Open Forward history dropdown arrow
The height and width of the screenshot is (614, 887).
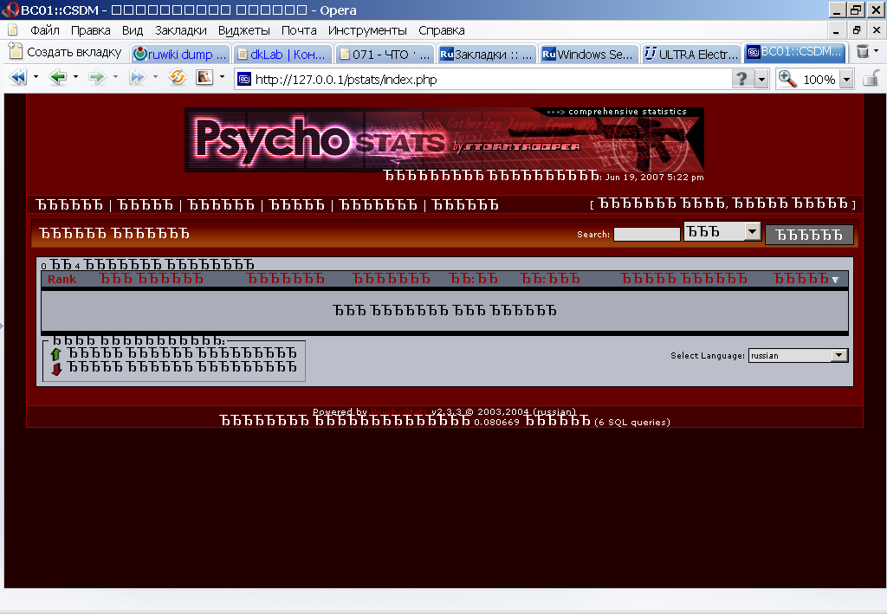coord(115,76)
